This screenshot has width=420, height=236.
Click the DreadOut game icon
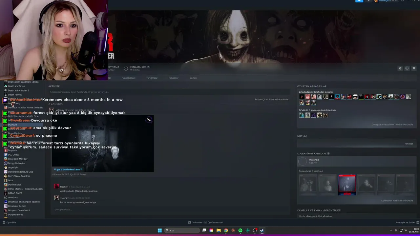coord(6,197)
